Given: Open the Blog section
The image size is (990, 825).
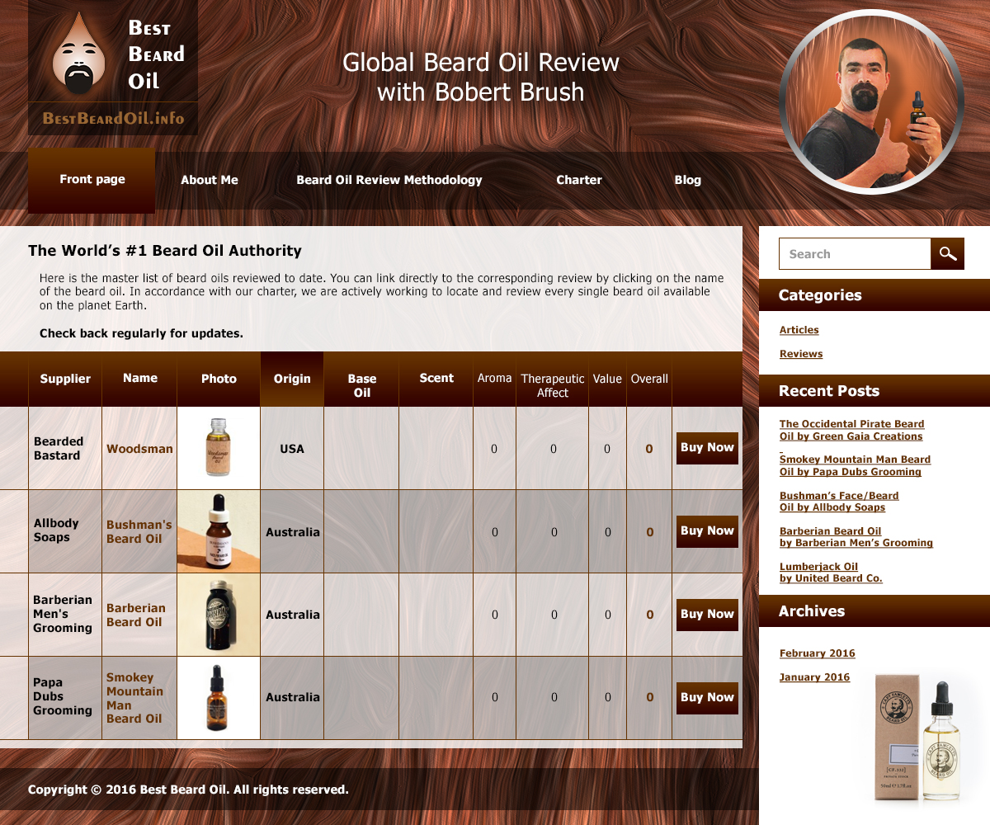Looking at the screenshot, I should pyautogui.click(x=687, y=180).
